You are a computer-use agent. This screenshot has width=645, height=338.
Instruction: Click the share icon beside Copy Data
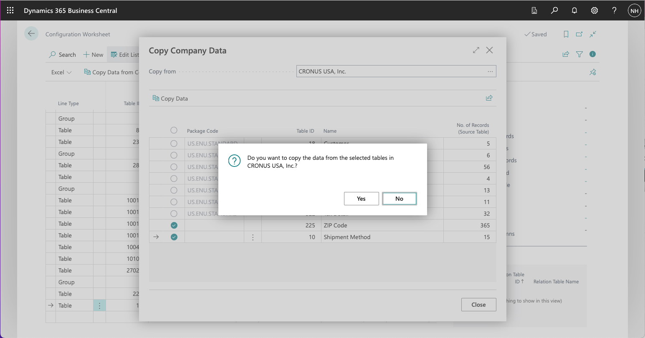point(489,98)
